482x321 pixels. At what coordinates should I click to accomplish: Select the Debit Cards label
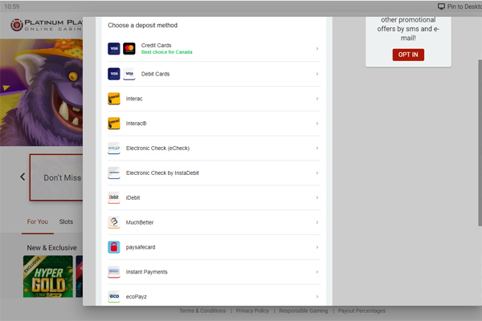point(155,74)
